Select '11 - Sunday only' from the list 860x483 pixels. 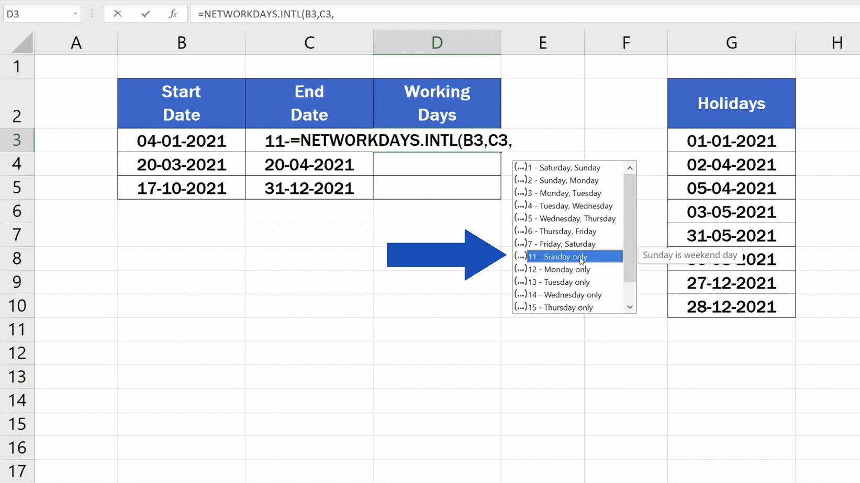[557, 256]
